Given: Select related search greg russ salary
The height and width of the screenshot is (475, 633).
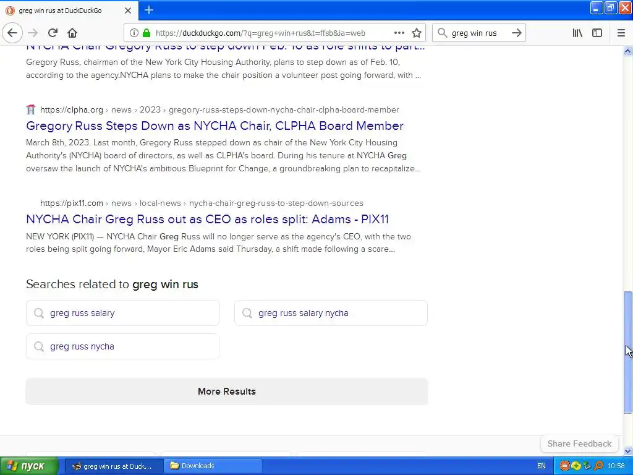Looking at the screenshot, I should pos(123,313).
